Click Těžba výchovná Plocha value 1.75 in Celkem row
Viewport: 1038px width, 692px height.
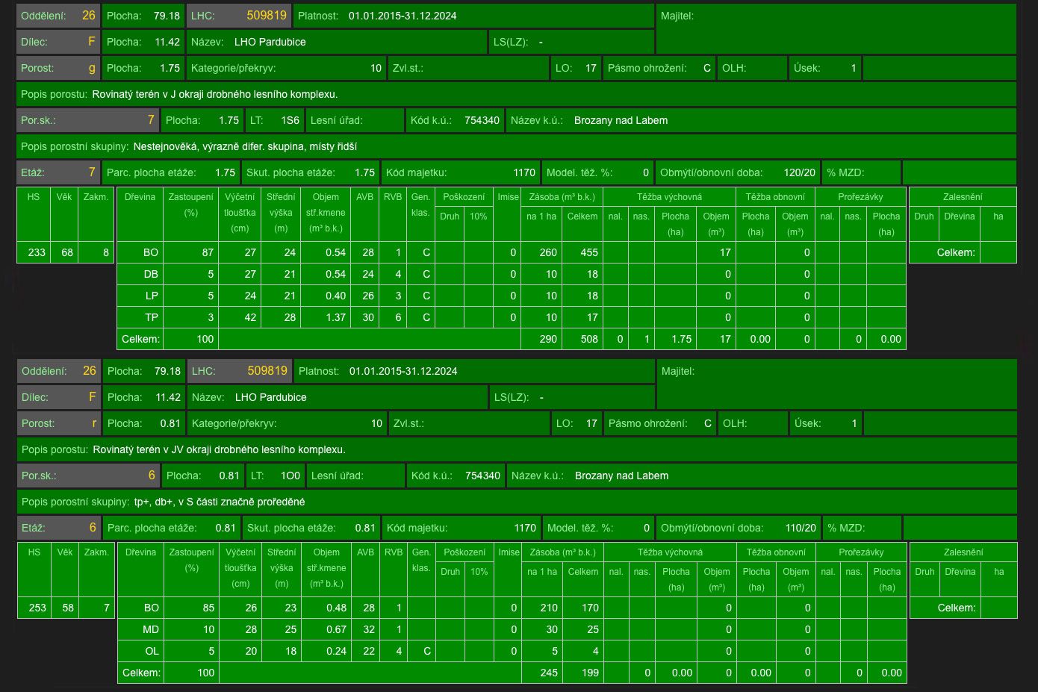click(x=681, y=339)
